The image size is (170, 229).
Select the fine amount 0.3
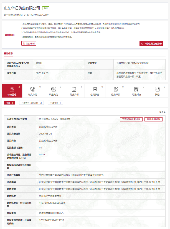click(x=41, y=148)
